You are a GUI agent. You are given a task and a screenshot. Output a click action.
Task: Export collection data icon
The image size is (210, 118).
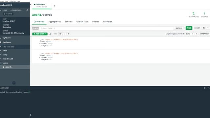coord(50,34)
